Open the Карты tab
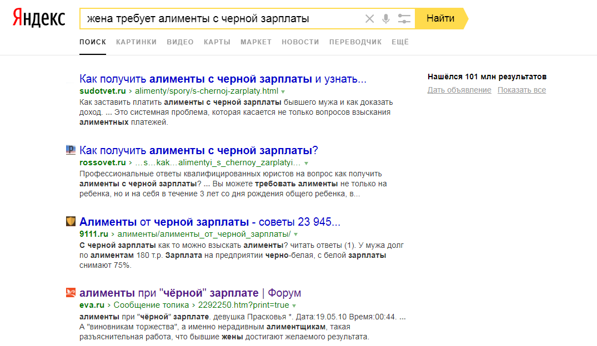 (x=217, y=42)
